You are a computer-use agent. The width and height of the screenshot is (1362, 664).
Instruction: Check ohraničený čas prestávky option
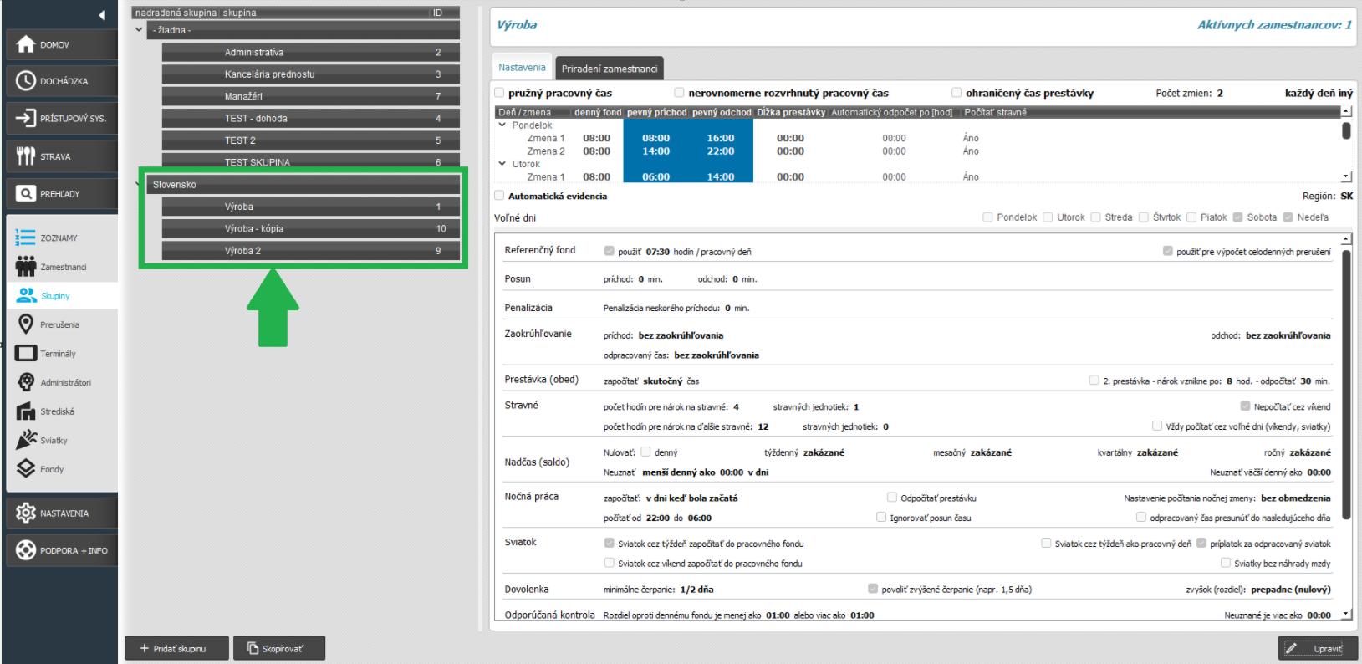coord(956,93)
